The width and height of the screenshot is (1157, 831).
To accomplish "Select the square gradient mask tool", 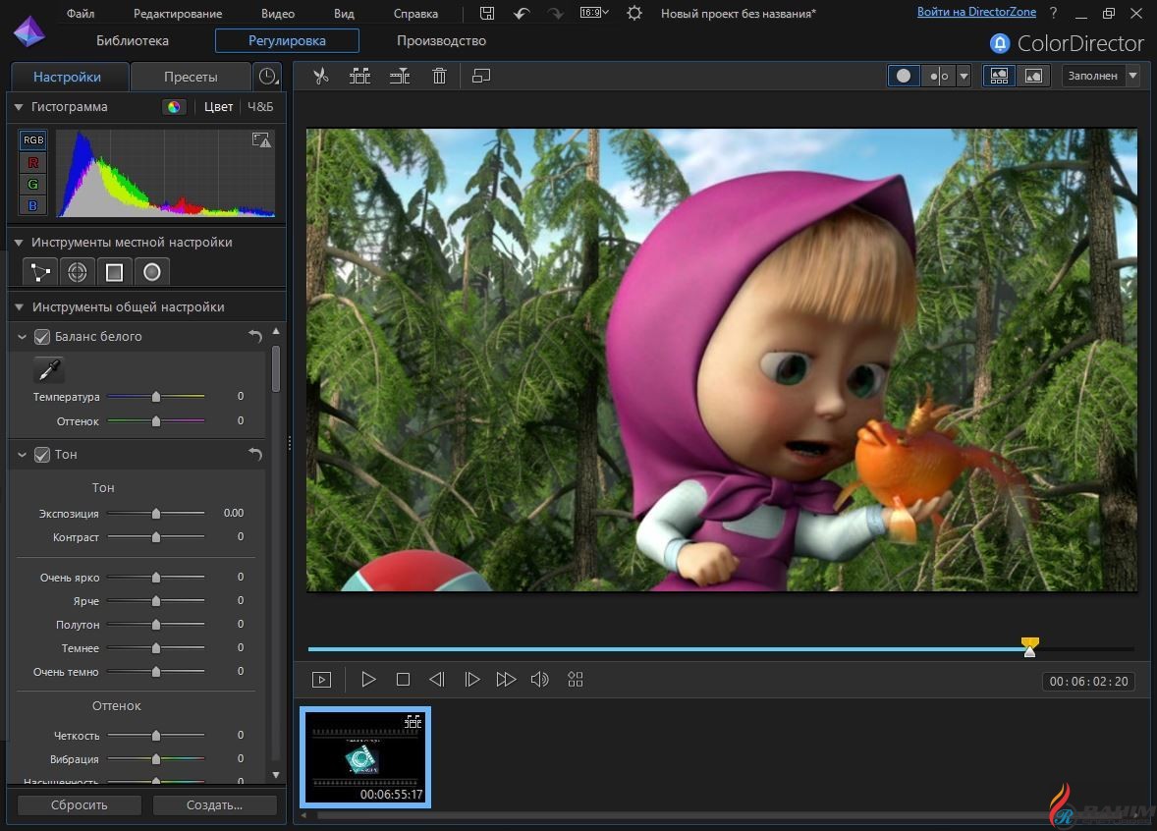I will click(114, 272).
